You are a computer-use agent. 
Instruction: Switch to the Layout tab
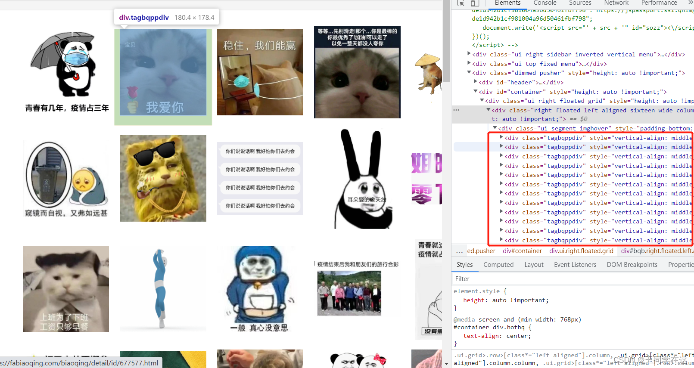click(x=534, y=265)
